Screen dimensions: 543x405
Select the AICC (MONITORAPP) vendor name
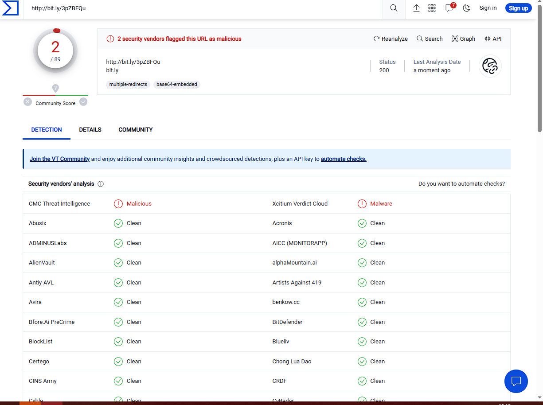click(x=300, y=243)
